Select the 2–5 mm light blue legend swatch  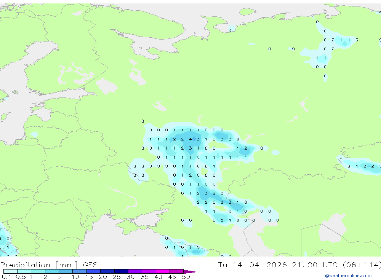point(52,271)
